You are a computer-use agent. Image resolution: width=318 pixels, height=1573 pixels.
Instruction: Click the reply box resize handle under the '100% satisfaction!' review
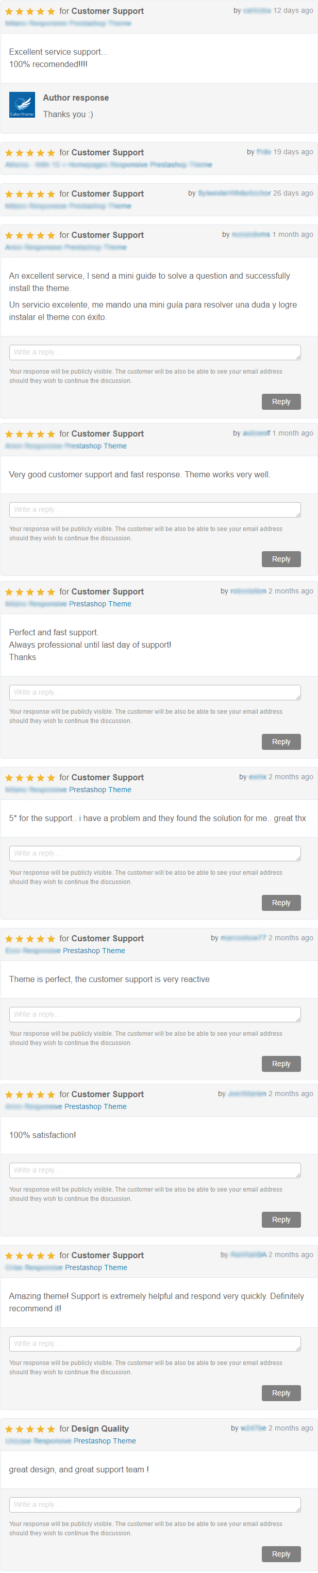pyautogui.click(x=297, y=1174)
